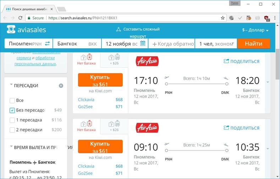Select +$26 baggage option on 09:10 flight
The image size is (280, 179).
pos(114,126)
